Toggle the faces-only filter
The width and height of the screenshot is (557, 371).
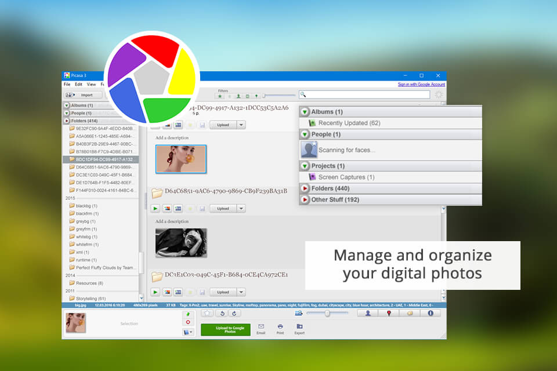click(238, 96)
